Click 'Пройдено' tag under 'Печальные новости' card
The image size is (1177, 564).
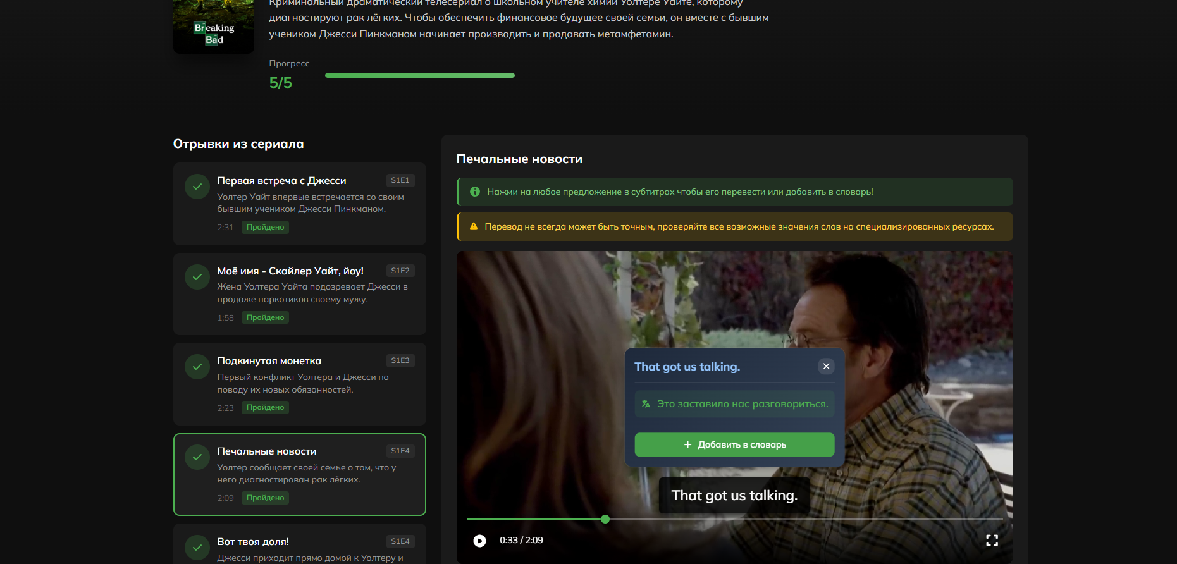(x=266, y=498)
